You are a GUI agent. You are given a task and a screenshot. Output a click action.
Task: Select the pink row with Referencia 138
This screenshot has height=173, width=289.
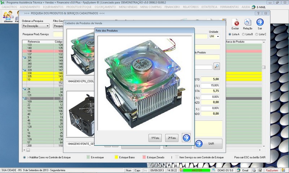[43, 51]
